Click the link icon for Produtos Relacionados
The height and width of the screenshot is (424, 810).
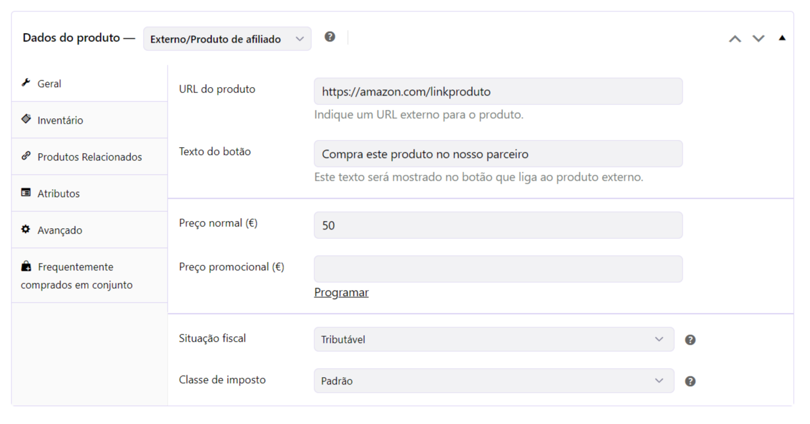tap(26, 156)
